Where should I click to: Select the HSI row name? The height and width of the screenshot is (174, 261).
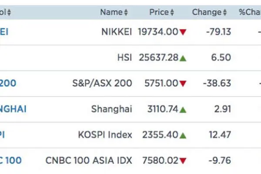[125, 57]
